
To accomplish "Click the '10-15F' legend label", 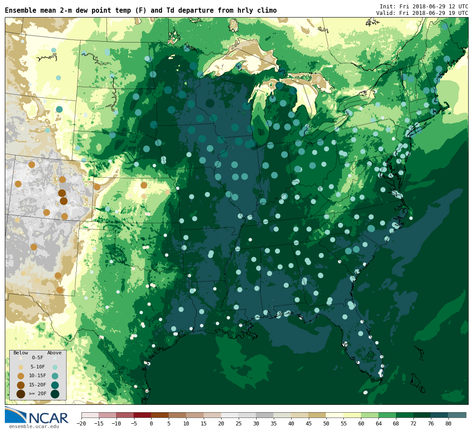I will click(x=38, y=375).
